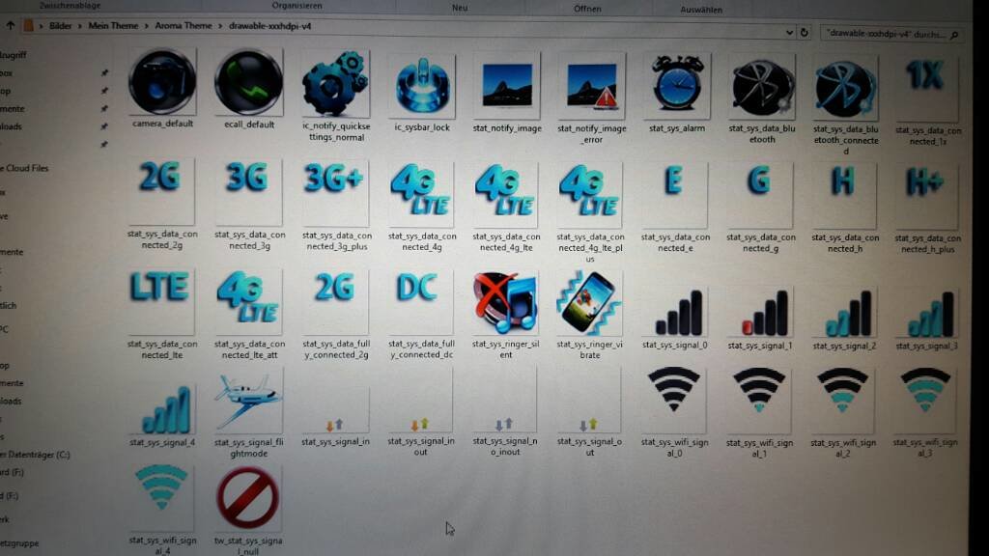The image size is (989, 556).
Task: Open the Auswählen ribbon group
Action: click(x=701, y=10)
